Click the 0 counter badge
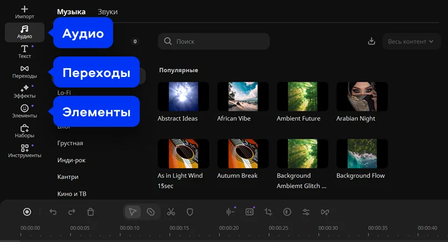Viewport: 448px width, 242px height. (x=135, y=42)
